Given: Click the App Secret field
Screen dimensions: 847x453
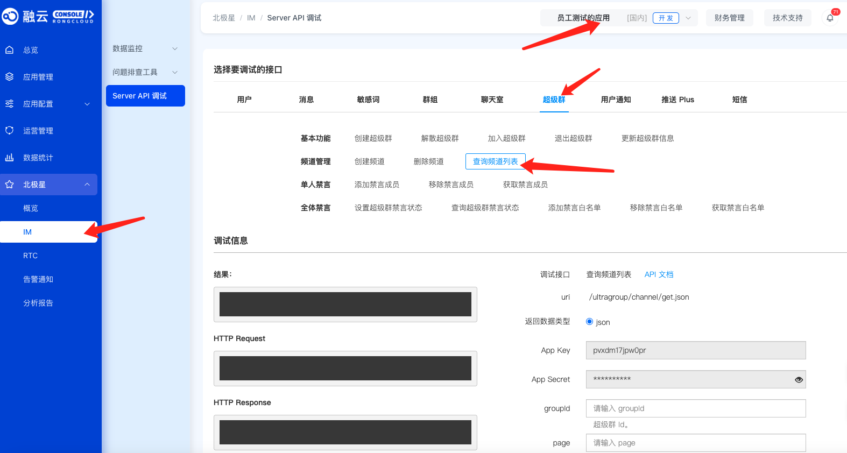Looking at the screenshot, I should pyautogui.click(x=696, y=379).
